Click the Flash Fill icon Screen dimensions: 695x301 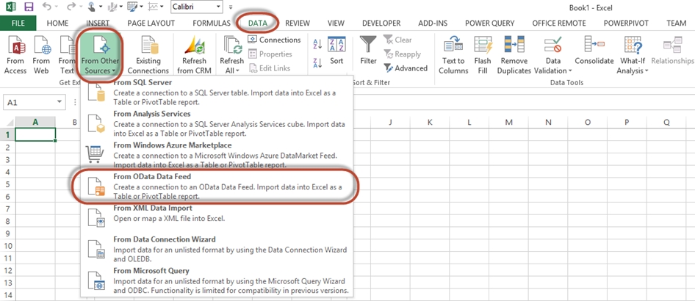point(482,54)
